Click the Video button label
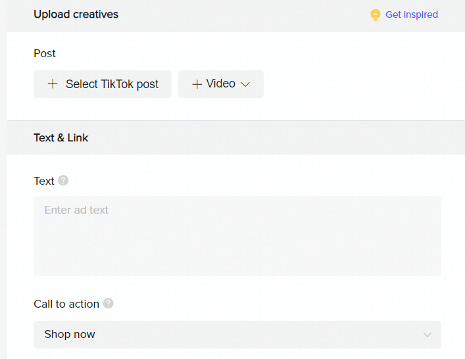The width and height of the screenshot is (465, 359). (x=220, y=84)
